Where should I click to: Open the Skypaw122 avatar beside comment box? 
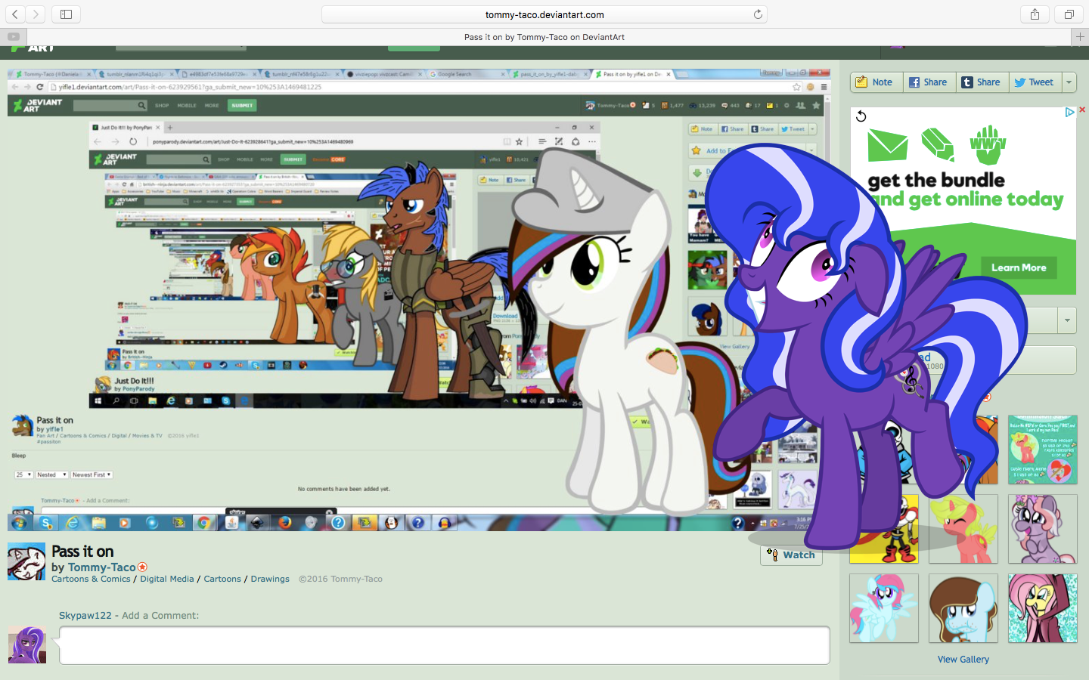pyautogui.click(x=27, y=645)
